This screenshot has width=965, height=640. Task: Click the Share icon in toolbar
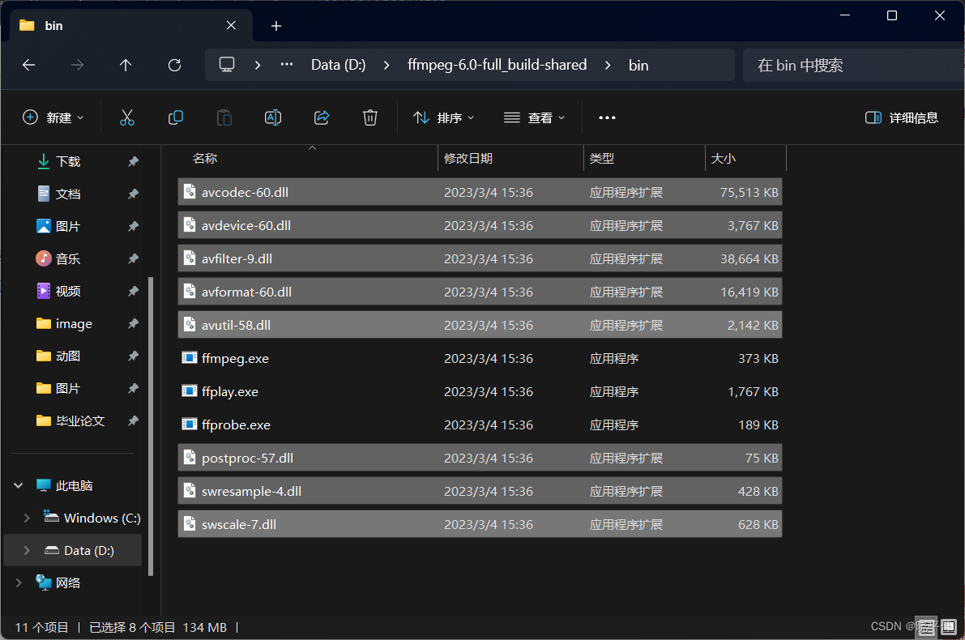click(x=322, y=117)
